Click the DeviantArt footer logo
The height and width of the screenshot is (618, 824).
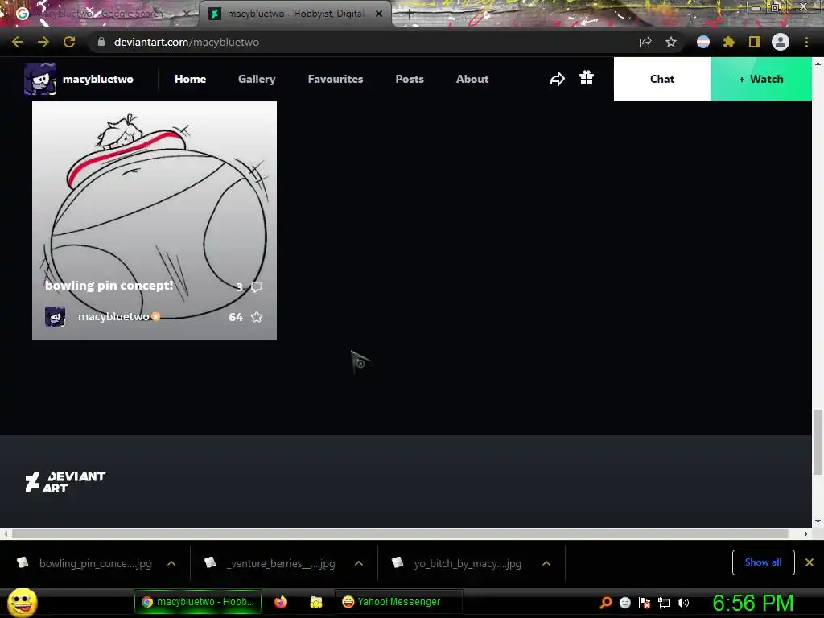[65, 482]
